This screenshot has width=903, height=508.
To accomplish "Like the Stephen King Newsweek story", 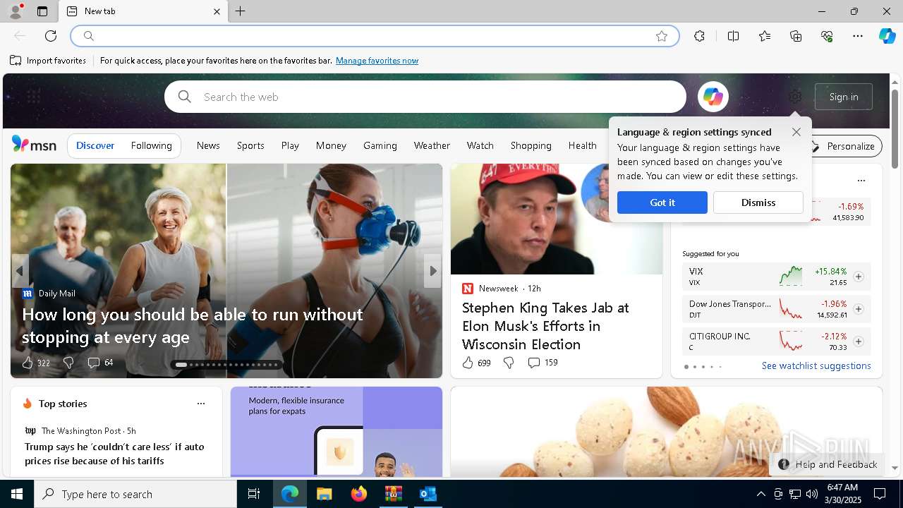I will point(468,363).
